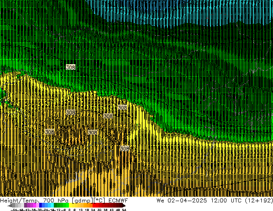Click the "-54" legend scale value
The image size is (273, 211).
point(14,210)
